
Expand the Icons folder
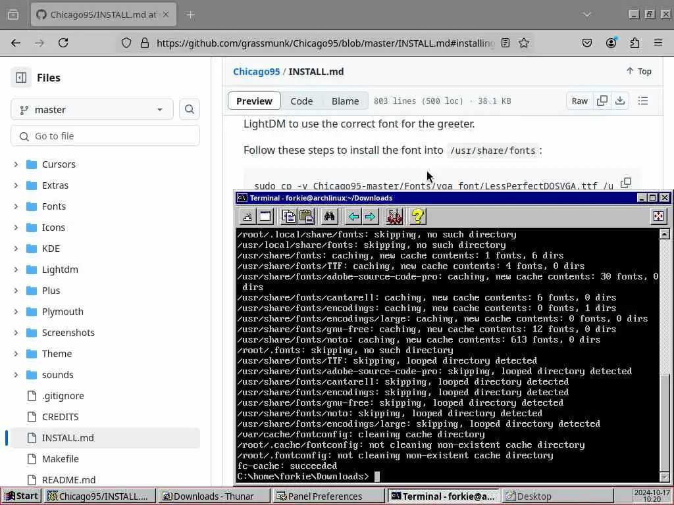[x=16, y=228]
